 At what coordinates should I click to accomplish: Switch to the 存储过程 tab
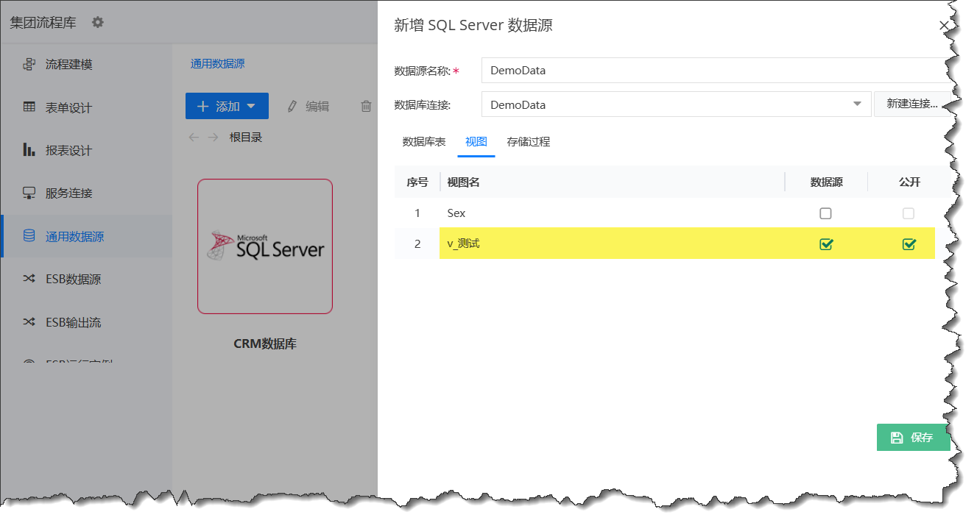coord(528,142)
